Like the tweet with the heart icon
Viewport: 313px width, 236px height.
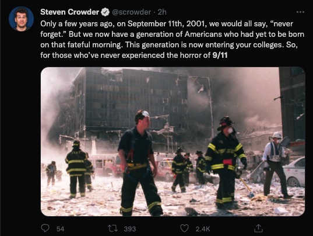pos(184,228)
